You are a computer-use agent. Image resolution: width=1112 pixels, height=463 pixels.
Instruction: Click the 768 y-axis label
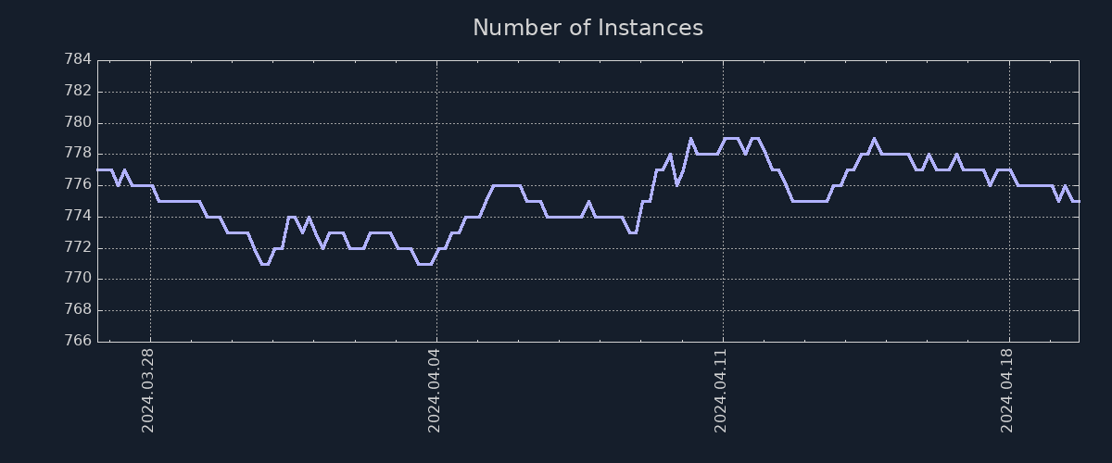[78, 310]
